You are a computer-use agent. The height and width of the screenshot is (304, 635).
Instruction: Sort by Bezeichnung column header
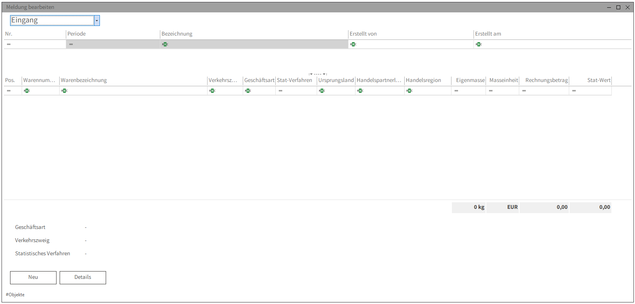(x=254, y=34)
